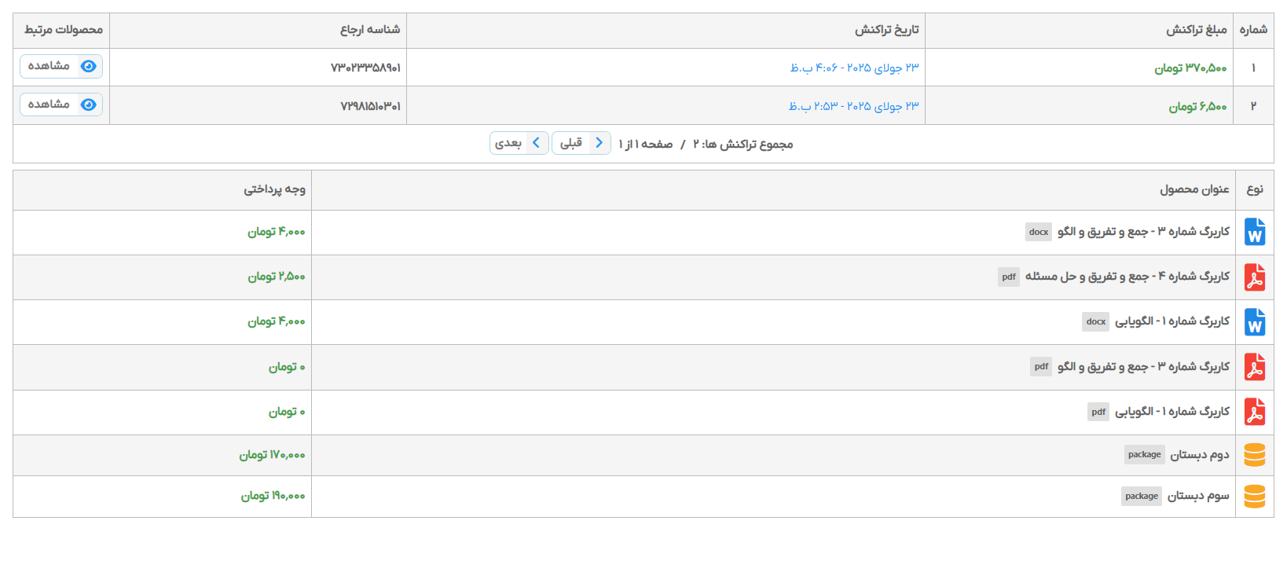Click the PDF icon for کاربرگ شماره ۴

click(1255, 277)
